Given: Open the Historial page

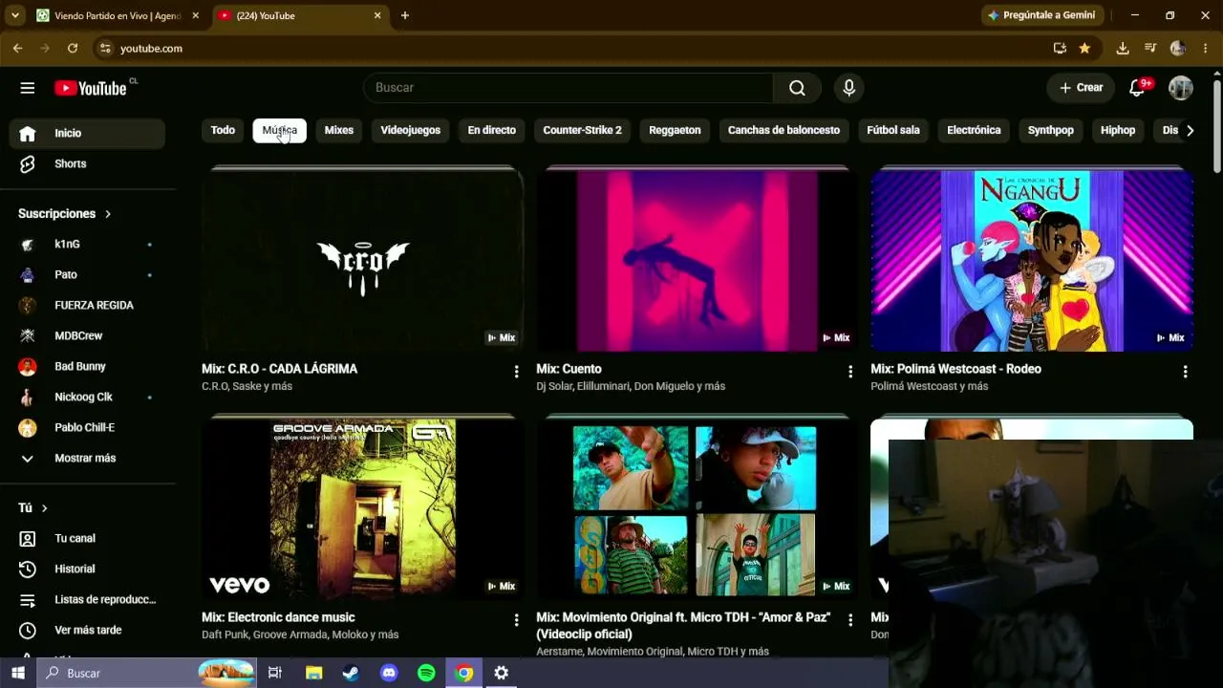Looking at the screenshot, I should 88,569.
